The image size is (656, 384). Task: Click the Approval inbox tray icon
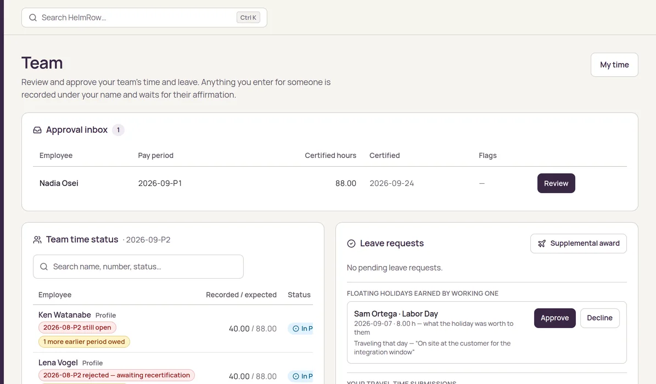click(x=37, y=130)
